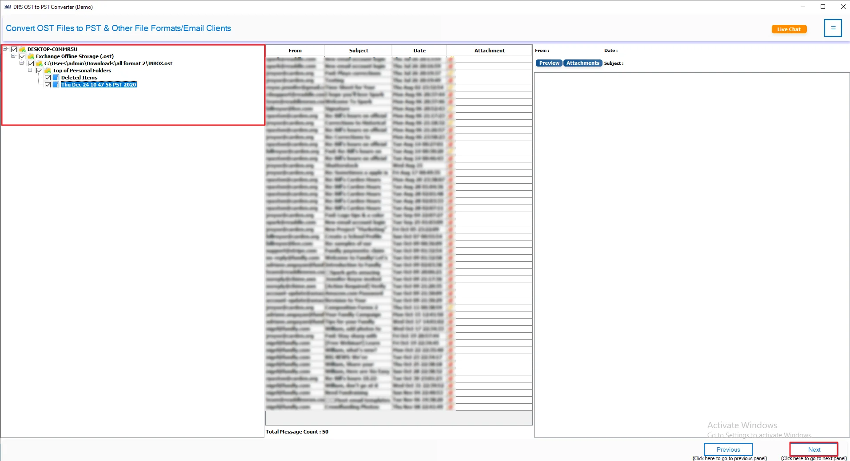Click the Thu Dec 24 folder icon
Screen dimensions: 850x461
coord(56,85)
